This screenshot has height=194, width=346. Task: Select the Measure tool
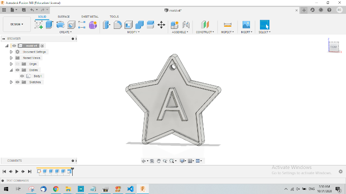[227, 25]
